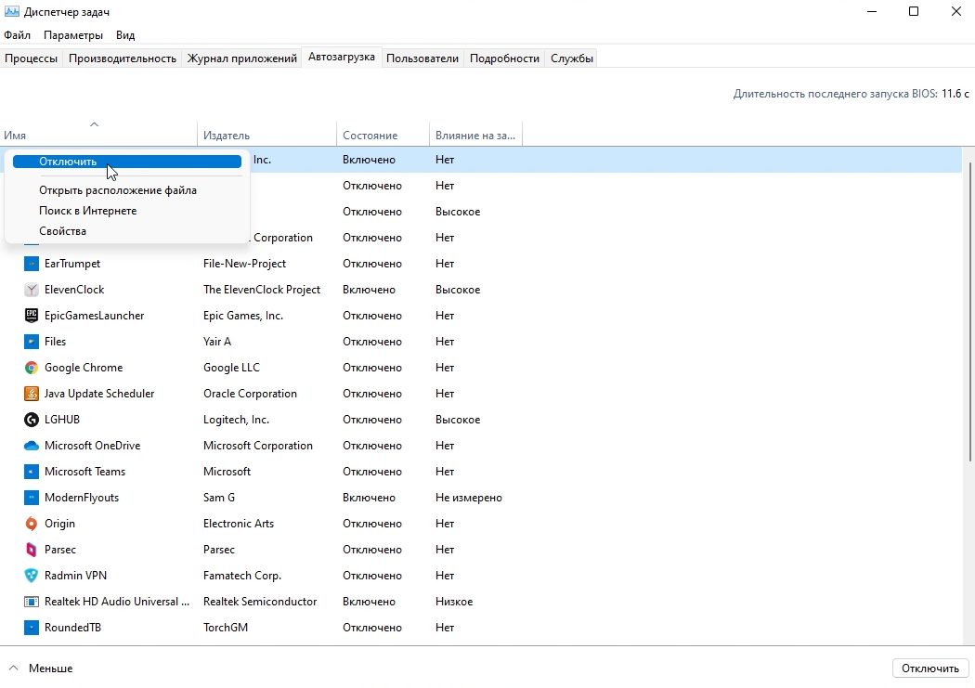Switch to the Журнал приложений tab
Viewport: 975px width, 688px height.
[x=241, y=58]
